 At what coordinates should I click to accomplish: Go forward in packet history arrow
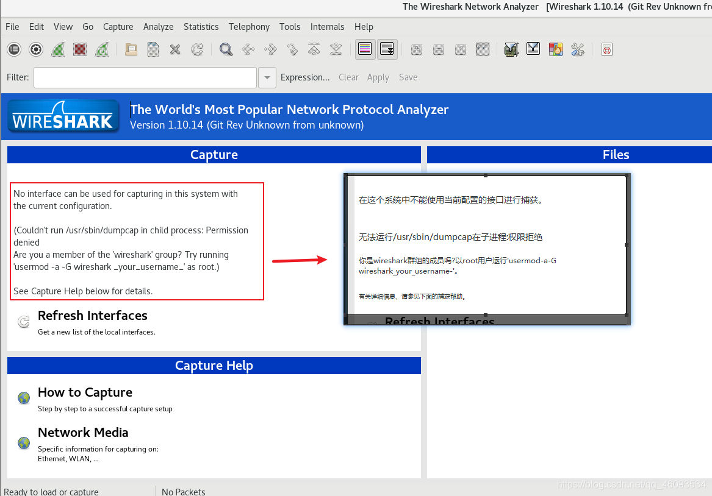[270, 49]
